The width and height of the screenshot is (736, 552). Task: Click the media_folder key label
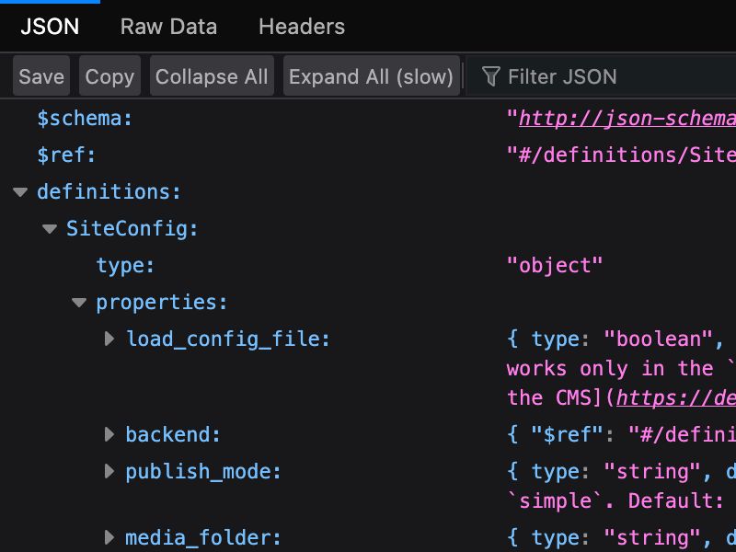coord(203,537)
